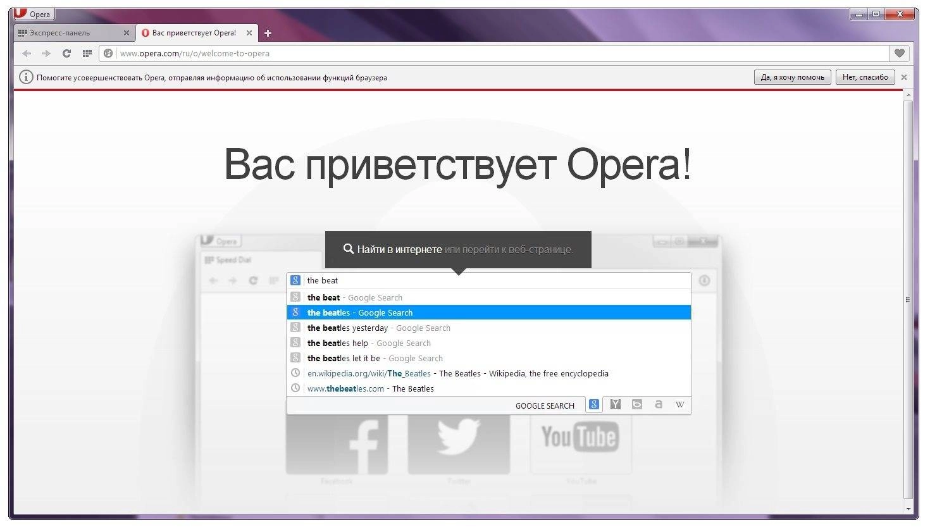Viewport: 930px width, 532px height.
Task: Maximize the Opera window
Action: pos(876,14)
